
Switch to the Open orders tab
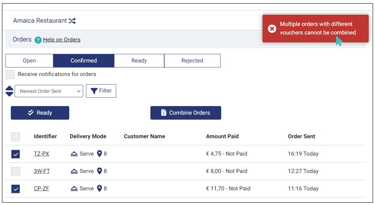click(29, 61)
